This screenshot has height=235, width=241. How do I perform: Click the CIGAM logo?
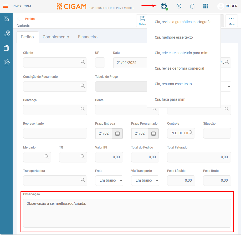coord(71,7)
